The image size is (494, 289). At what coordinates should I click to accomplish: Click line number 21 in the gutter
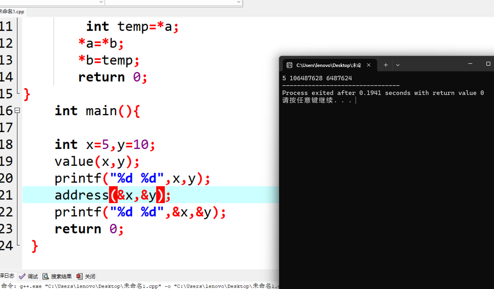(6, 195)
